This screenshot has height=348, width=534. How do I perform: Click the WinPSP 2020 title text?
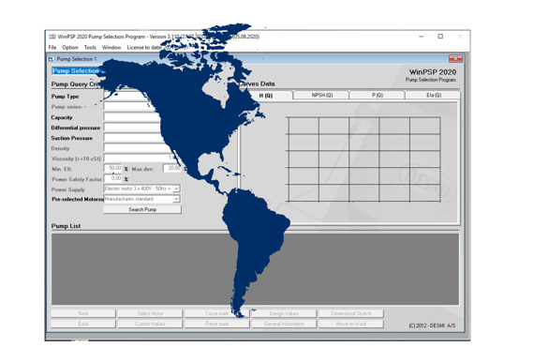coord(433,72)
